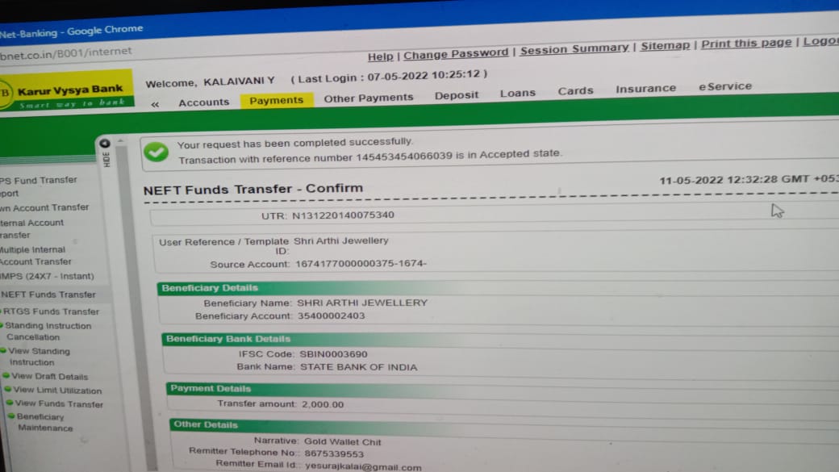Click beneficiary account 35400002403
This screenshot has height=472, width=839.
coord(332,315)
